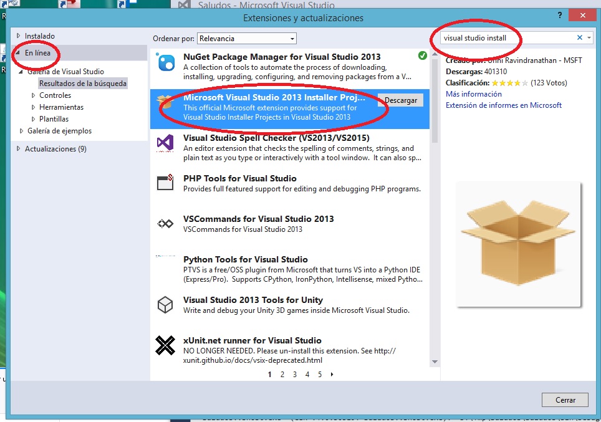
Task: Click the PHP Tools extension icon
Action: point(165,183)
